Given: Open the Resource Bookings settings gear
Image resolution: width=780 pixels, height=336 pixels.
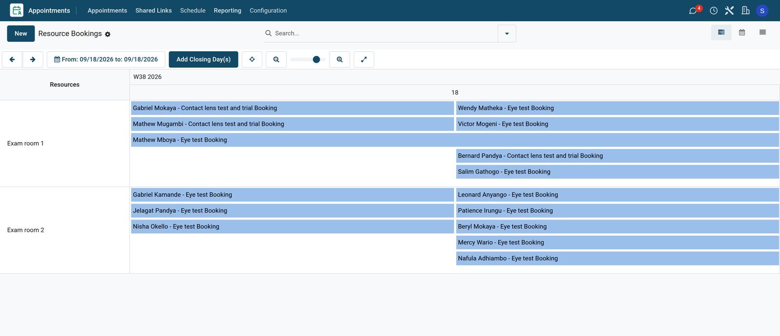Looking at the screenshot, I should pos(108,34).
